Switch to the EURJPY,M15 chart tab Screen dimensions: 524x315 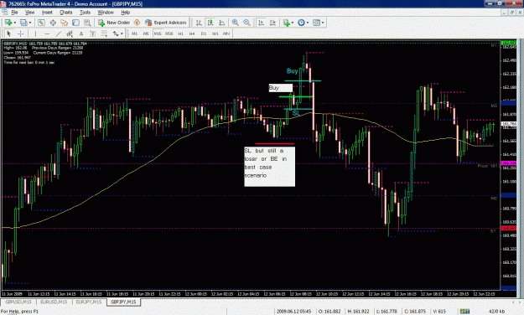89,302
